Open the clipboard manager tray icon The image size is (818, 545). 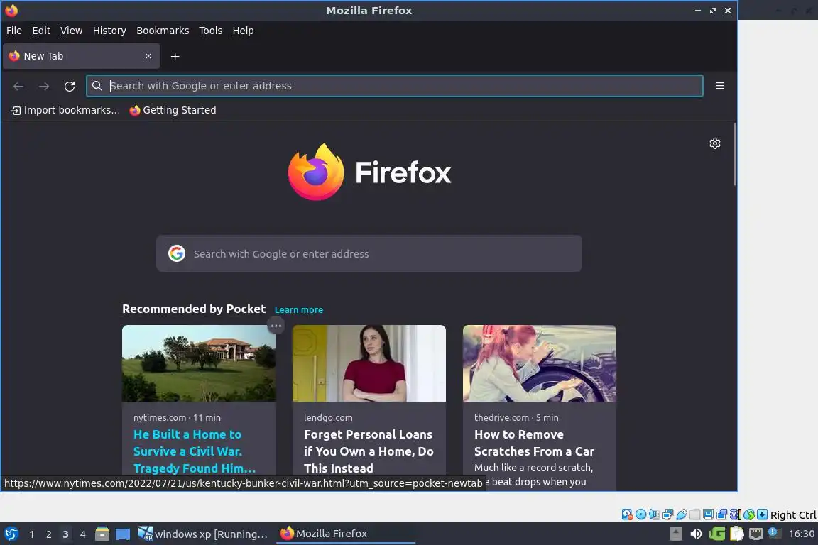click(x=736, y=534)
